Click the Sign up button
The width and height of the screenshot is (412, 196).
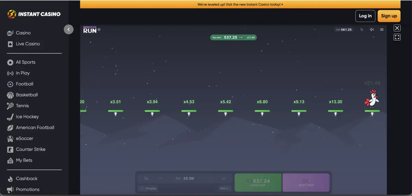coord(389,16)
